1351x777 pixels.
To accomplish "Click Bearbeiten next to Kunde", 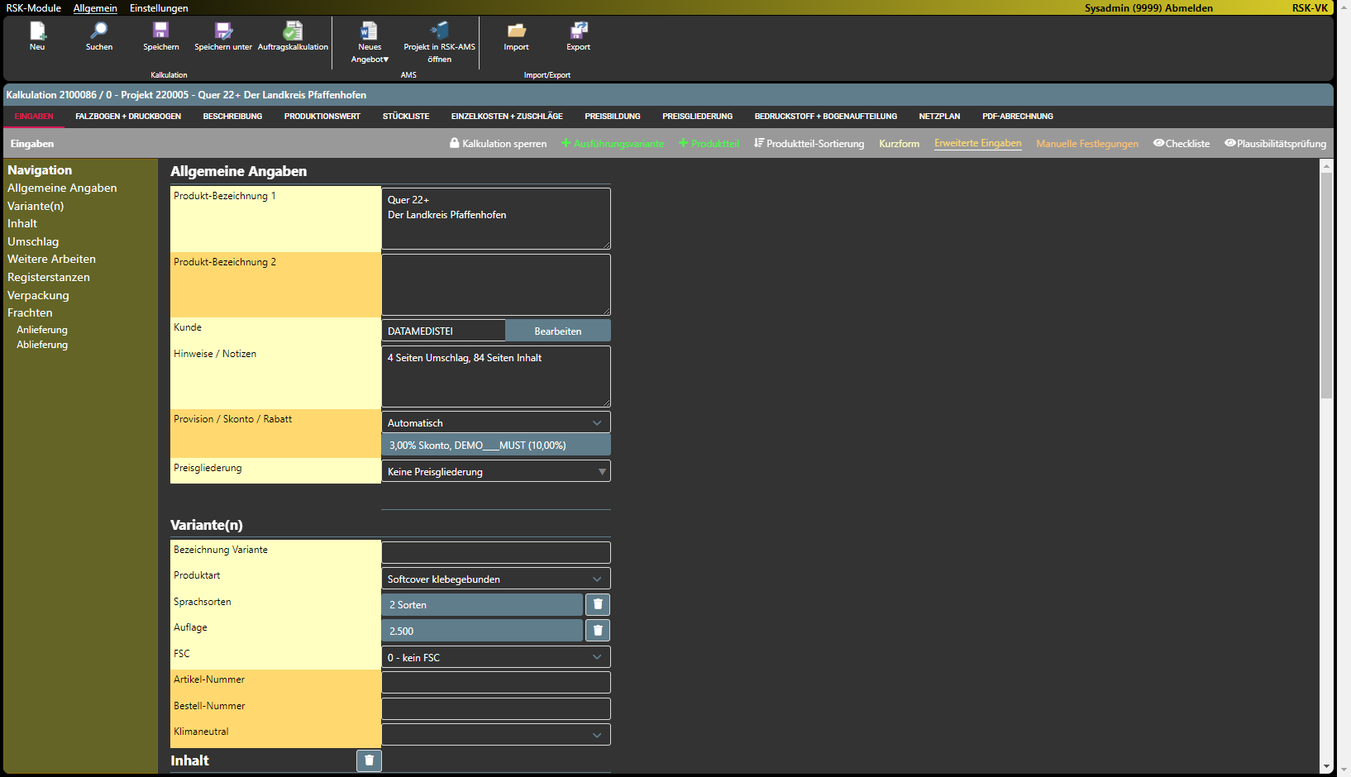I will [x=558, y=331].
